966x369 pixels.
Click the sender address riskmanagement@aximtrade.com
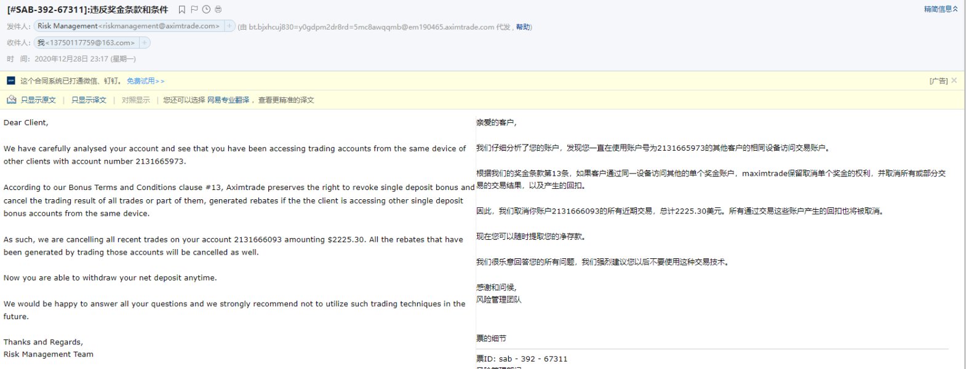160,26
